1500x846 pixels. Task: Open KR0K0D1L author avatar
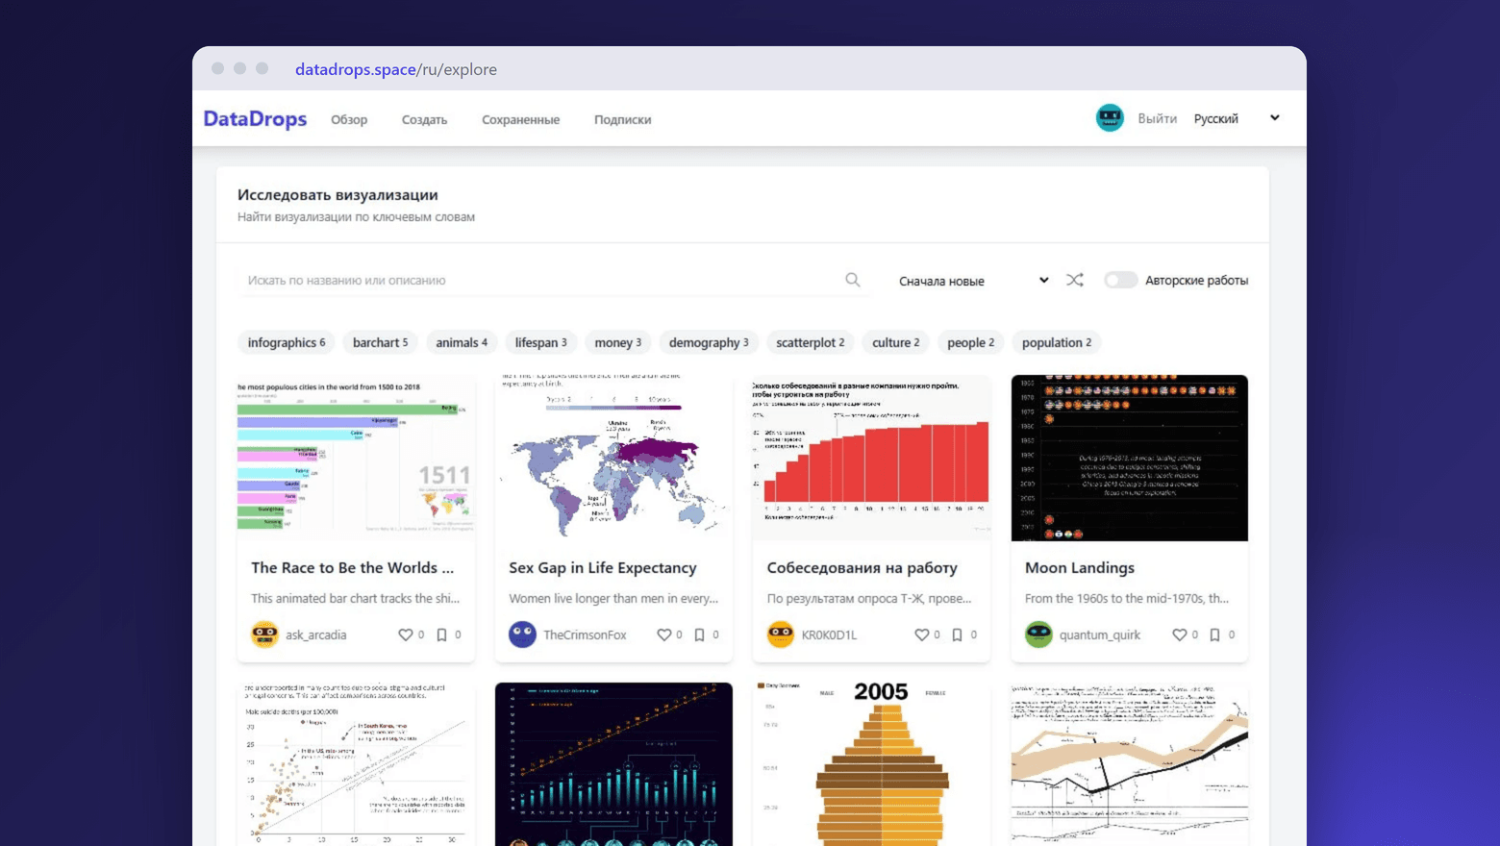781,634
